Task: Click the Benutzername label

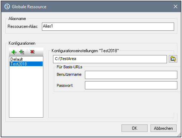Action: pos(69,74)
